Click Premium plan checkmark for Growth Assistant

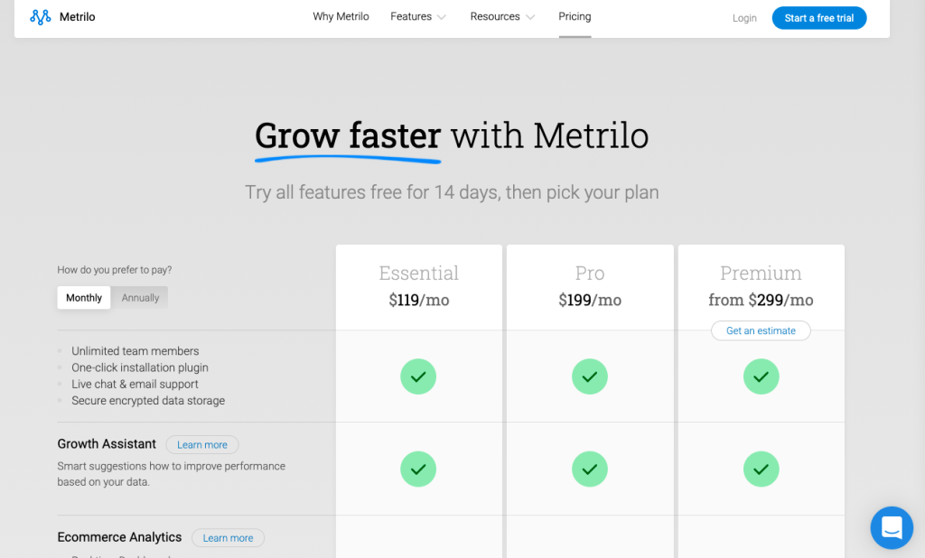(761, 470)
